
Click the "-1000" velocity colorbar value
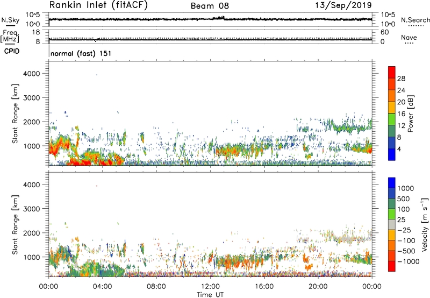click(x=408, y=261)
